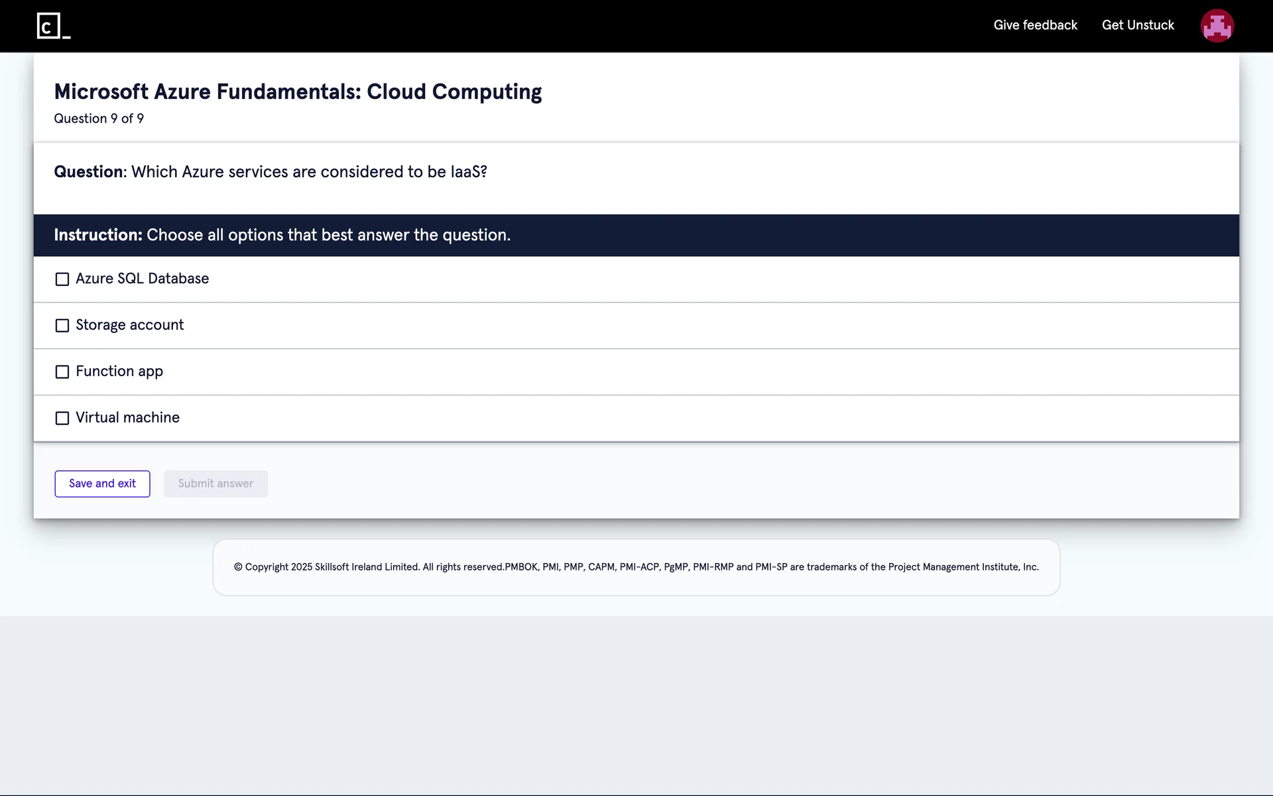The height and width of the screenshot is (796, 1273).
Task: Click the Submit answer button
Action: coord(215,484)
